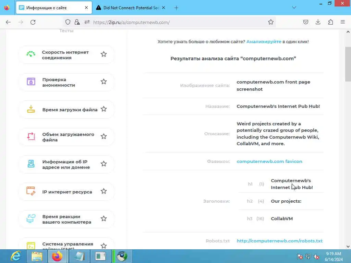Click the vertical scrollbar thumb

[x=348, y=64]
